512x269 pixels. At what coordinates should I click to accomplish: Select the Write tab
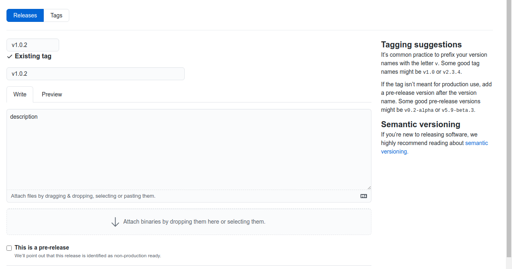point(19,94)
